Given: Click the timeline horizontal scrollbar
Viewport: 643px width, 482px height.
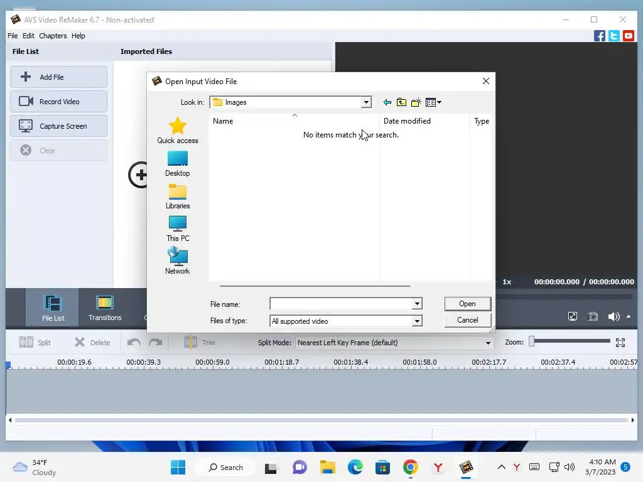Looking at the screenshot, I should coord(321,420).
